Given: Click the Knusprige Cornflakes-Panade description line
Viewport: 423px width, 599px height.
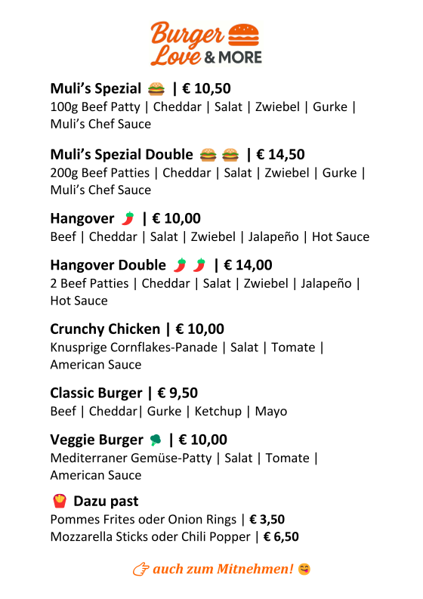Looking at the screenshot, I should [187, 347].
